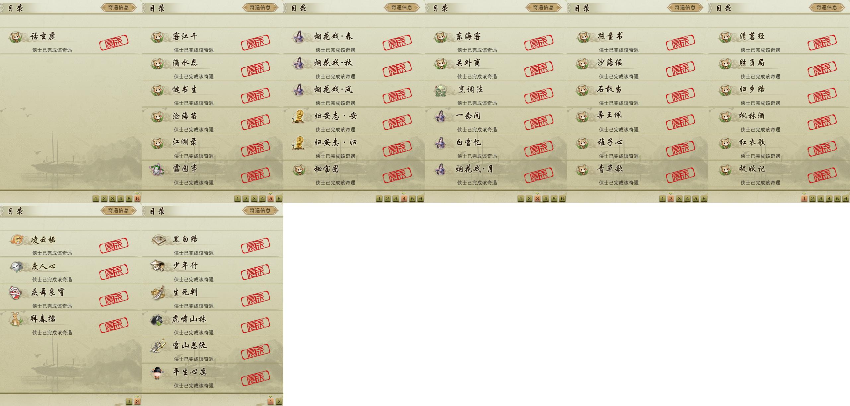Open the lion dance icon for 庆舞良宵
This screenshot has height=406, width=850.
click(x=16, y=293)
